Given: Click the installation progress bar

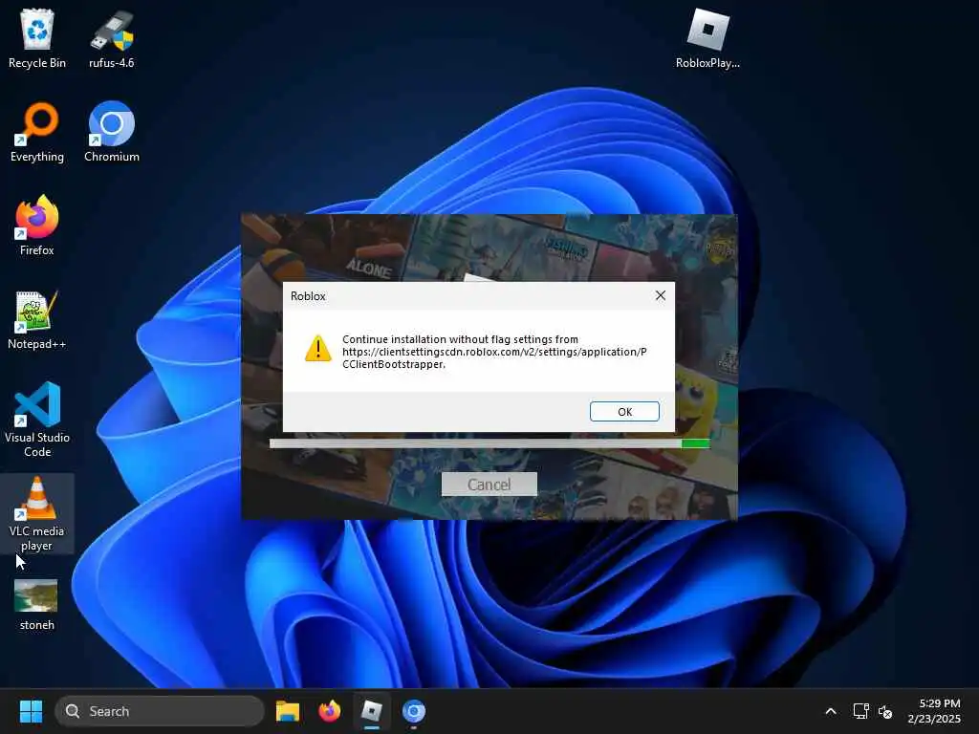Looking at the screenshot, I should pos(489,443).
